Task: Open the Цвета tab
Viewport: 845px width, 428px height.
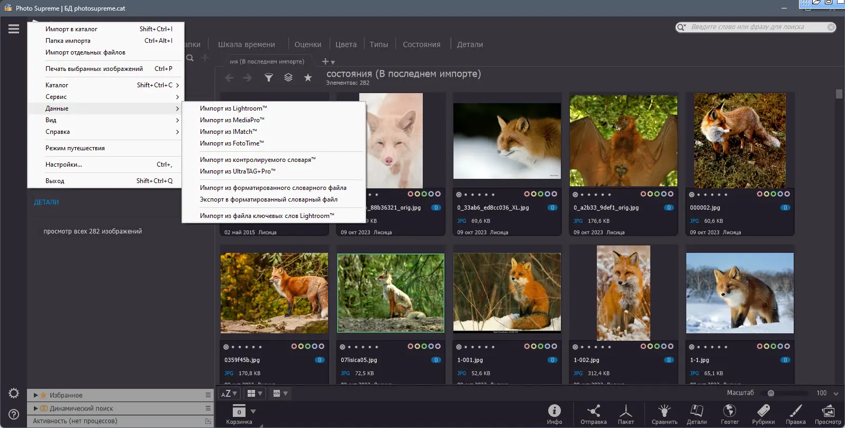Action: point(346,44)
